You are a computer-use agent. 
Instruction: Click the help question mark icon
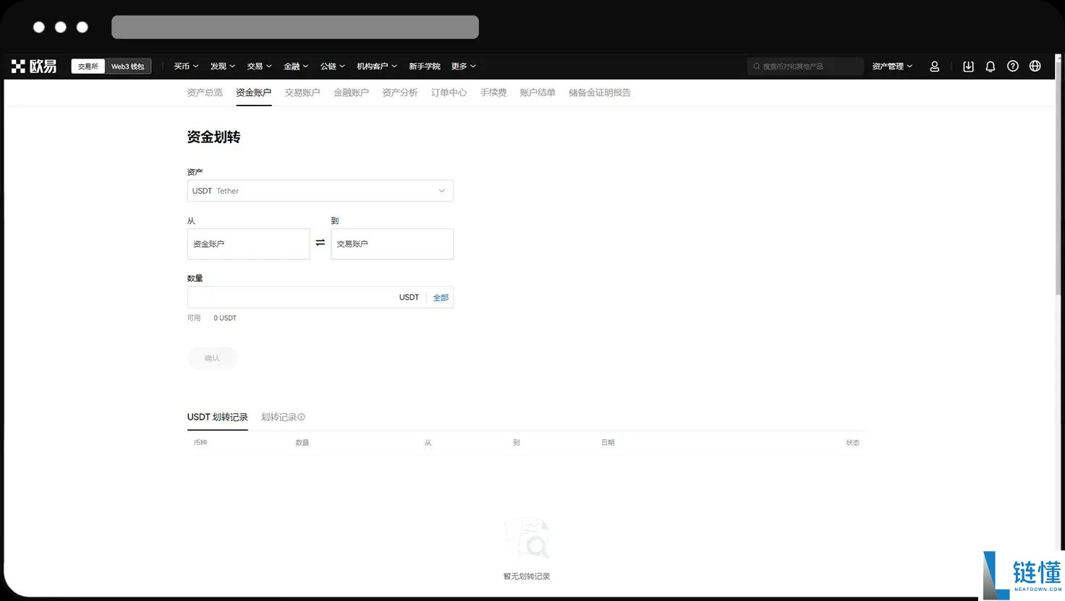point(1012,66)
